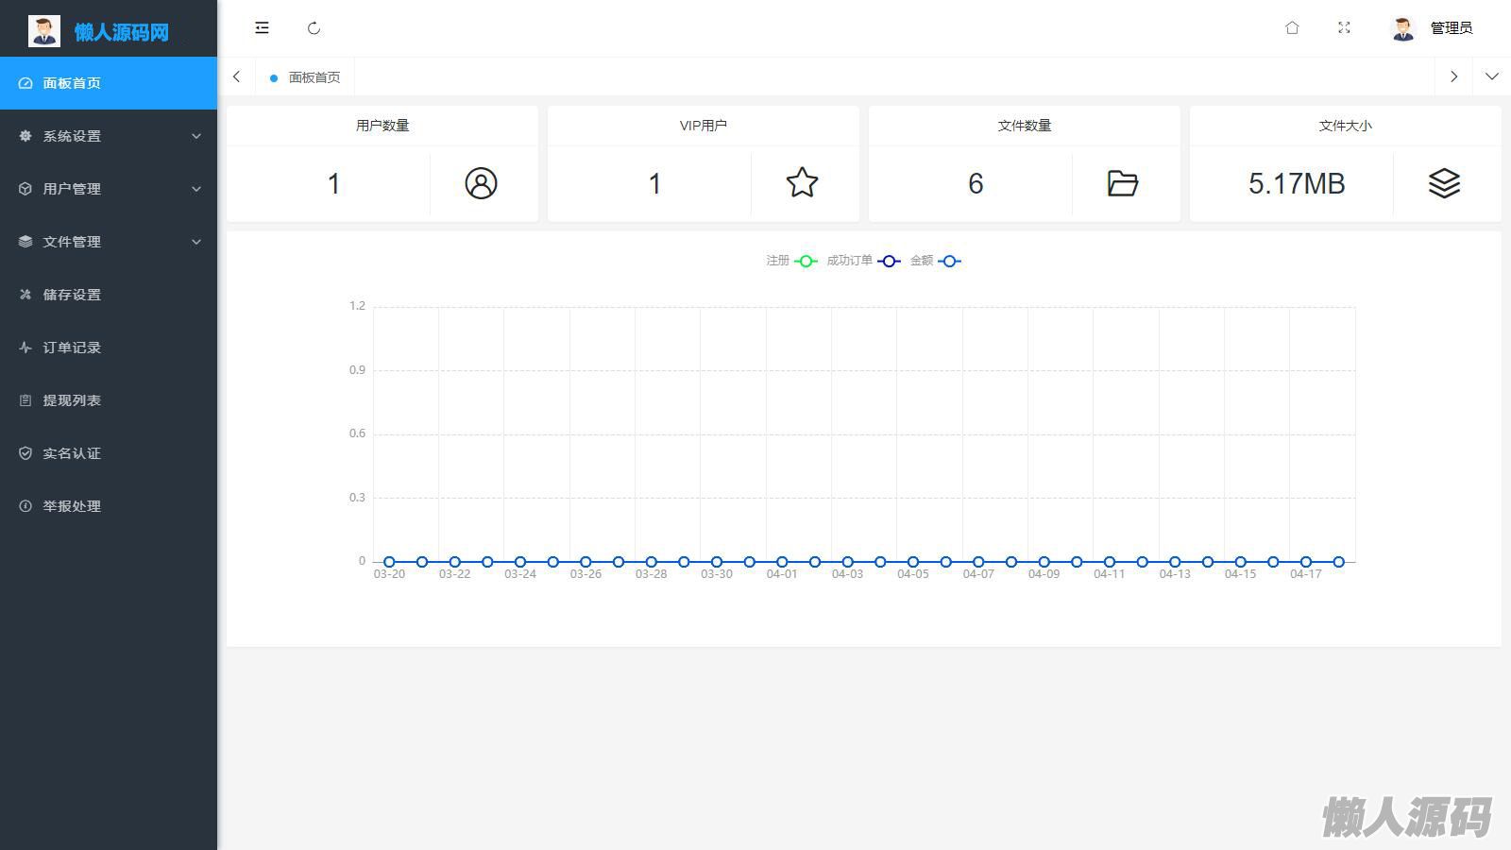
Task: Expand the 系统设置 submenu
Action: pos(109,136)
